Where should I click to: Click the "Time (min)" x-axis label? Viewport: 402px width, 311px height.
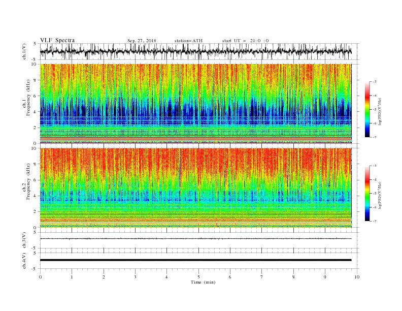203,282
